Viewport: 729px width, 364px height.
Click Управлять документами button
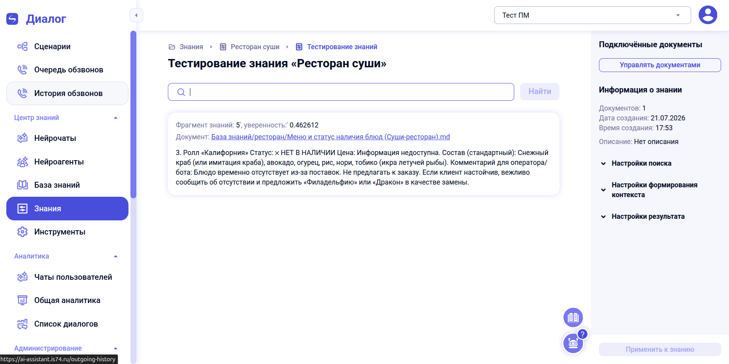[x=660, y=65]
